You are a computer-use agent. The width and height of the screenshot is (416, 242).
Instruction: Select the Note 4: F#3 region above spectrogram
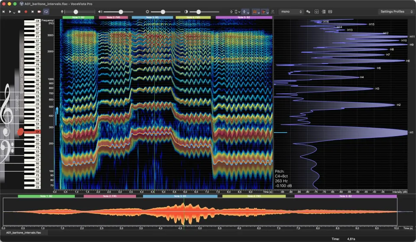click(x=193, y=17)
